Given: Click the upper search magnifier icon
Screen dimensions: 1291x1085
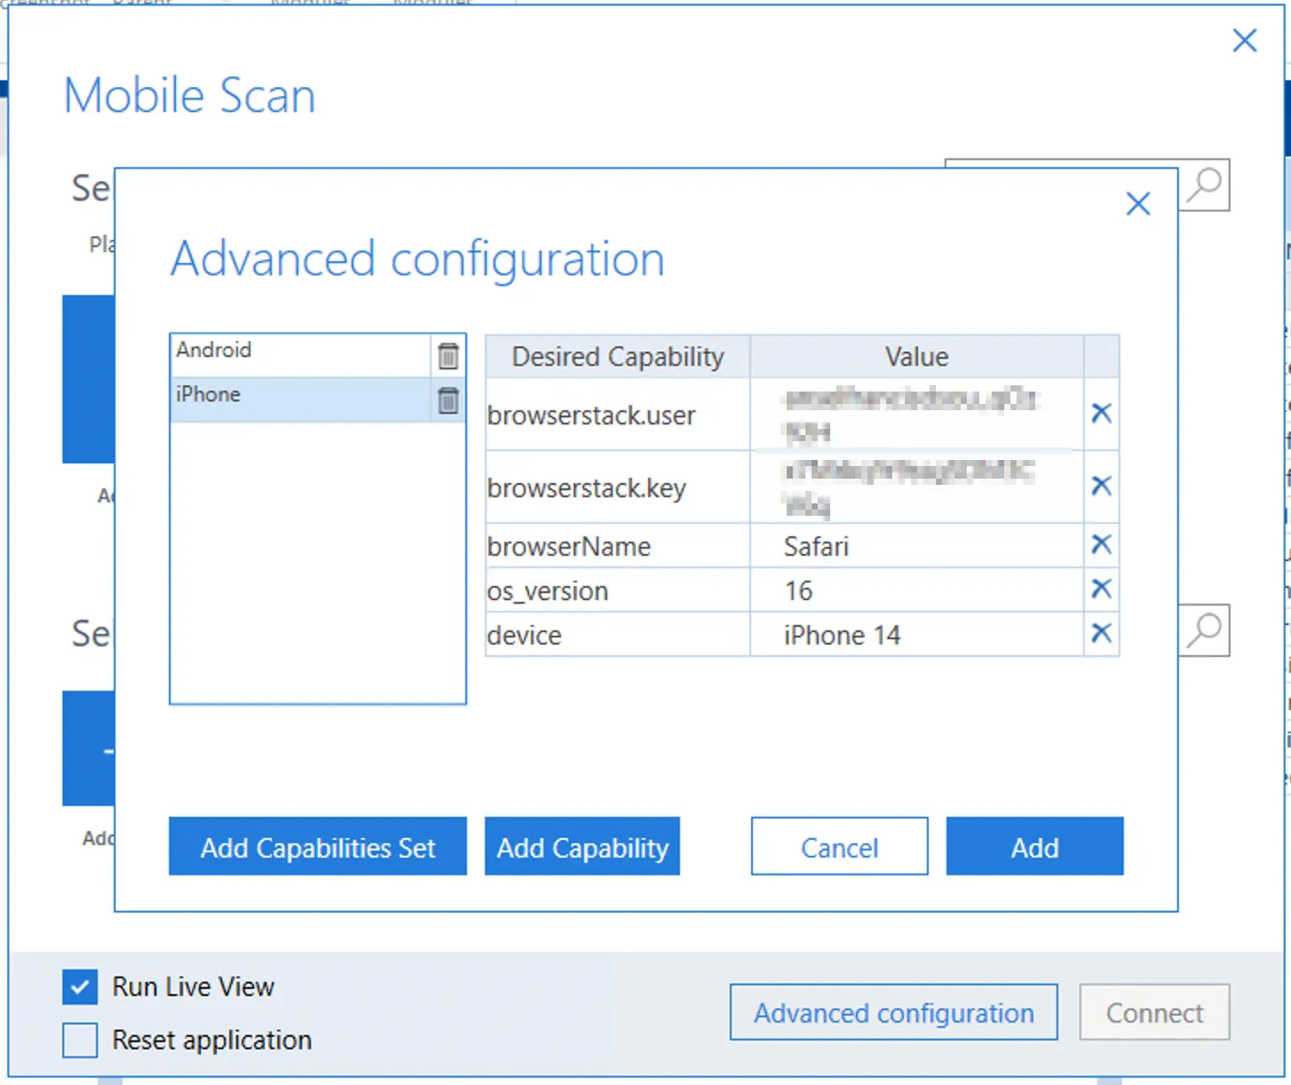Looking at the screenshot, I should [1205, 185].
